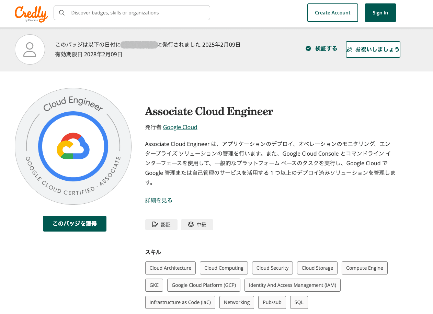Click the お祝いしましょう button
The height and width of the screenshot is (314, 433).
(373, 49)
